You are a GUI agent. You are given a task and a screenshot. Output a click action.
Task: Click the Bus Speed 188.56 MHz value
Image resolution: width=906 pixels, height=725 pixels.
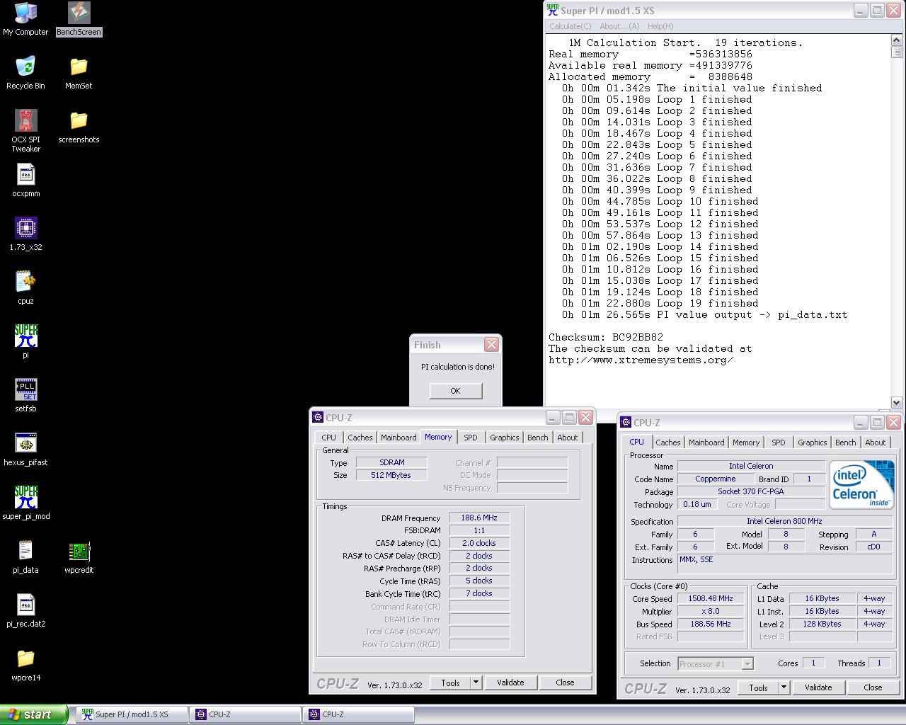[x=711, y=624]
